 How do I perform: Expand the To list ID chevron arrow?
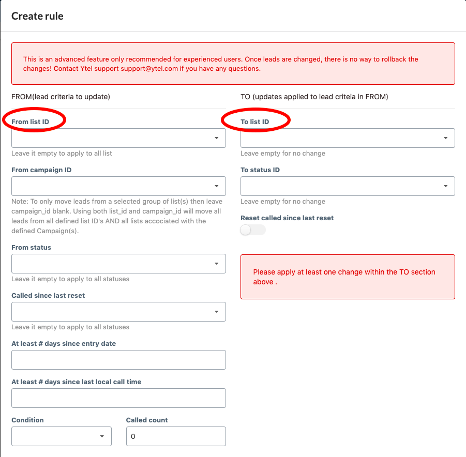(446, 138)
